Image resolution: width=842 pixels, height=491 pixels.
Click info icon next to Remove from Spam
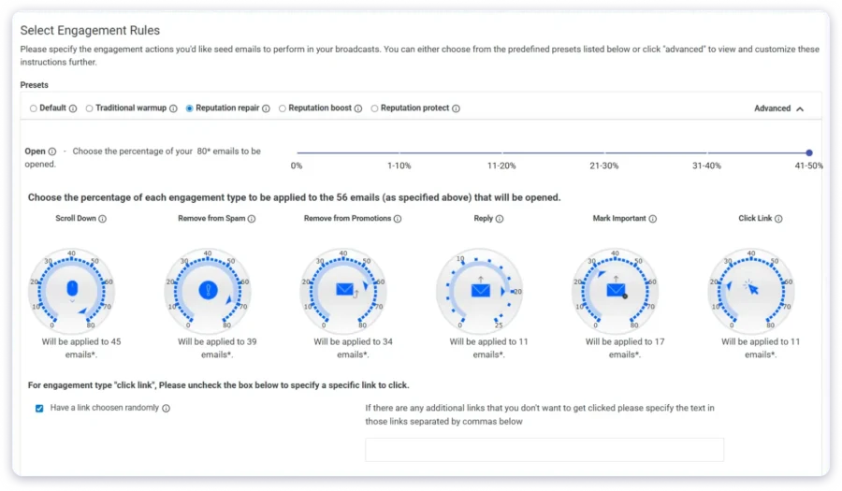click(252, 219)
